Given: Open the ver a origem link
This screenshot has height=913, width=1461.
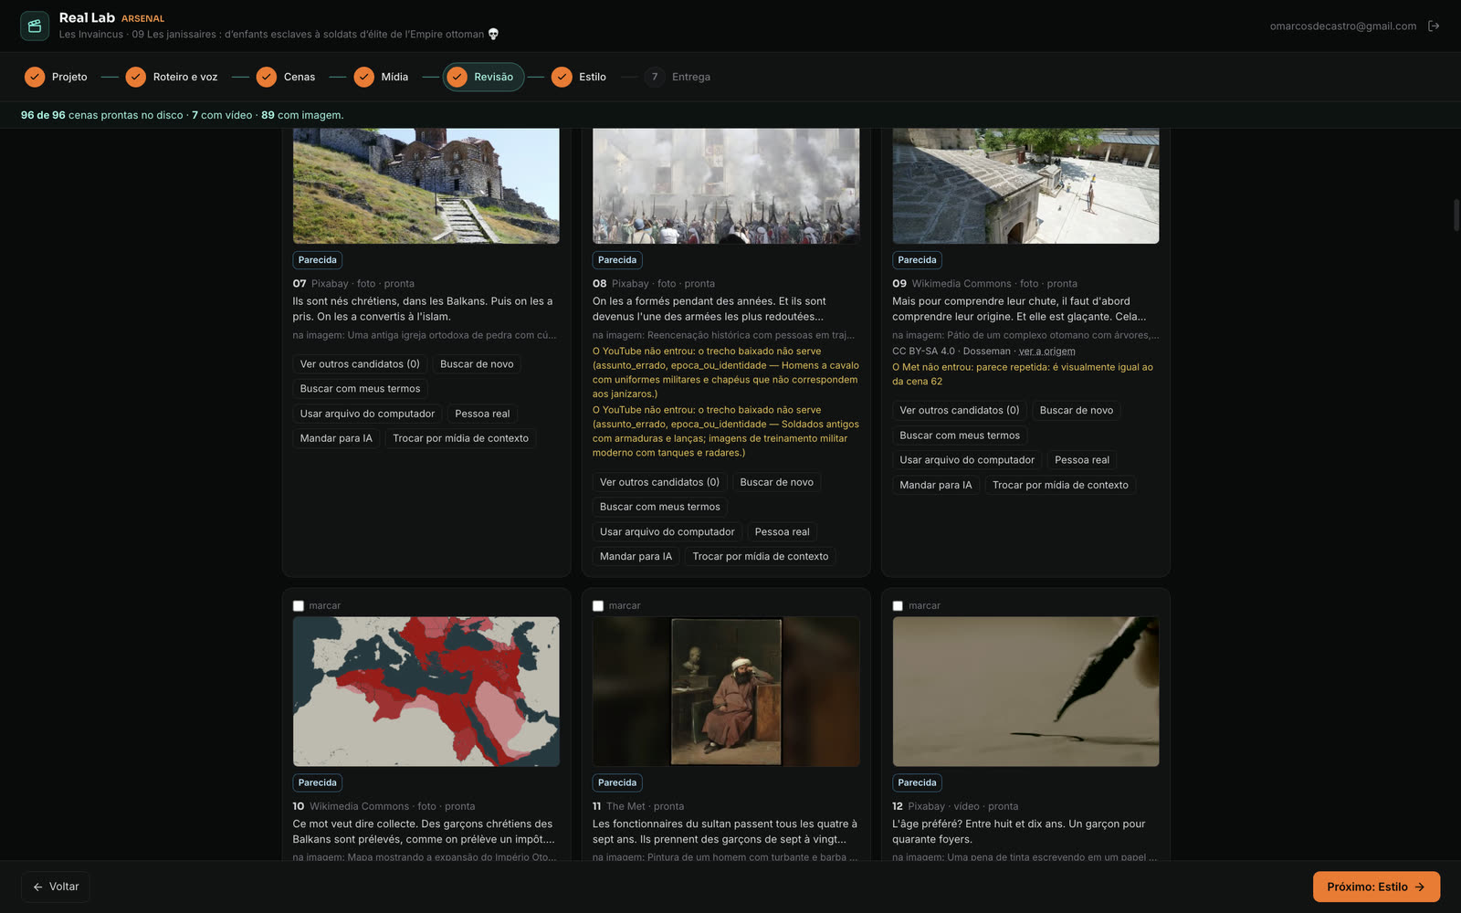Looking at the screenshot, I should (x=1046, y=352).
